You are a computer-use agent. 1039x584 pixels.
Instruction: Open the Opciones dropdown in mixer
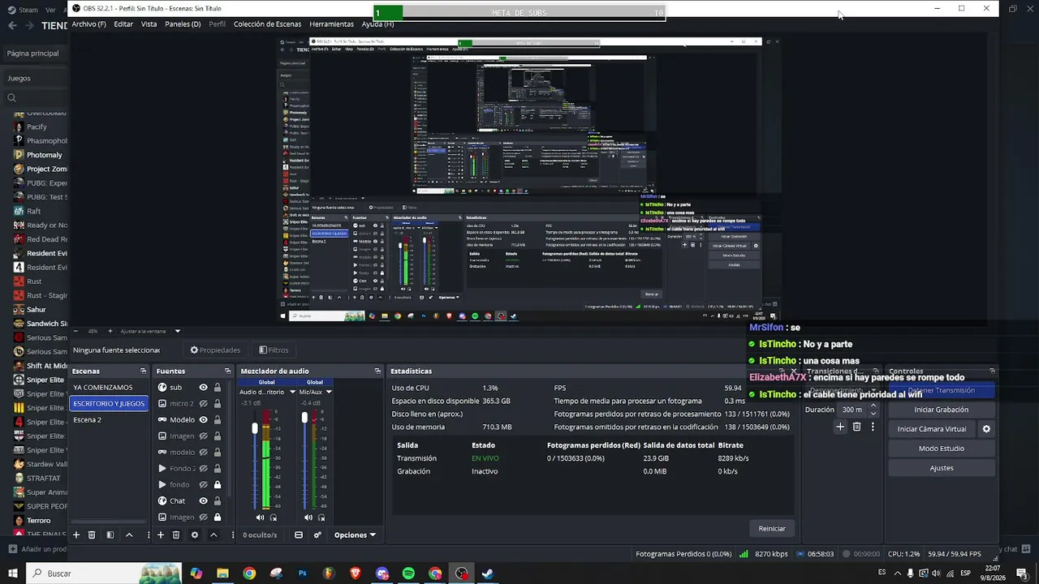(x=355, y=535)
